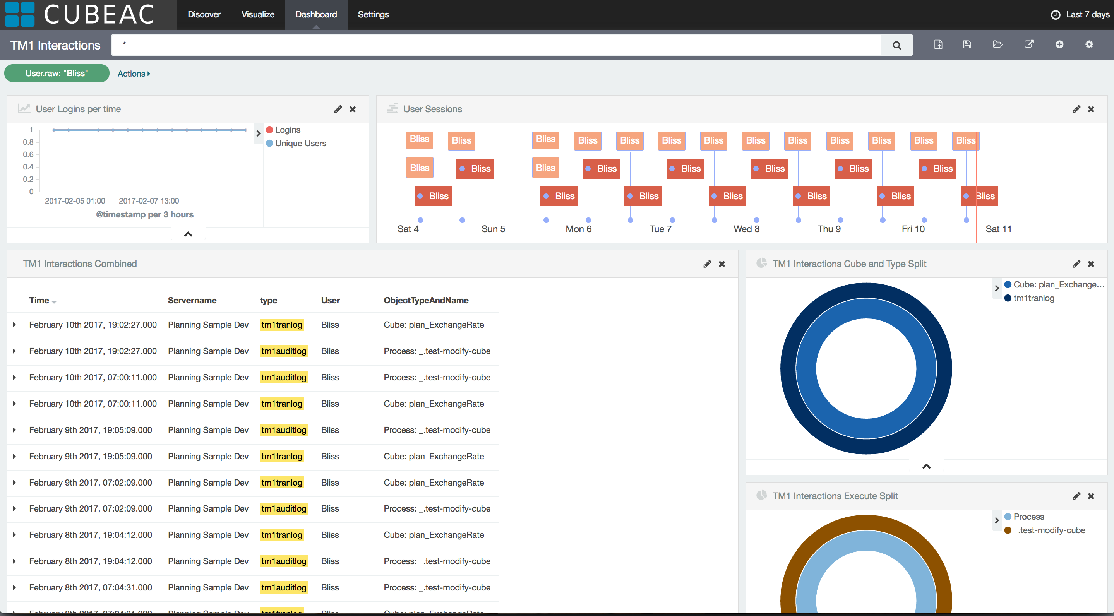The width and height of the screenshot is (1114, 616).
Task: Toggle the Unique Users legend series
Action: tap(296, 144)
